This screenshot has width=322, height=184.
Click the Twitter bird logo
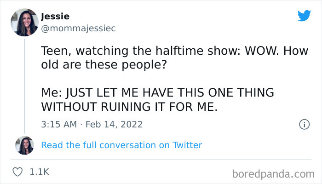[304, 16]
